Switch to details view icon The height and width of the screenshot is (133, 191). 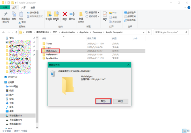(184, 131)
